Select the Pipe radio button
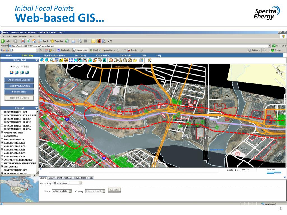This screenshot has height=215, width=287. tap(11, 67)
